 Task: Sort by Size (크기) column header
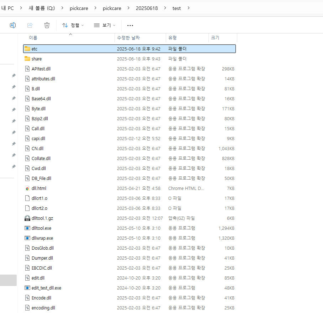tap(215, 38)
